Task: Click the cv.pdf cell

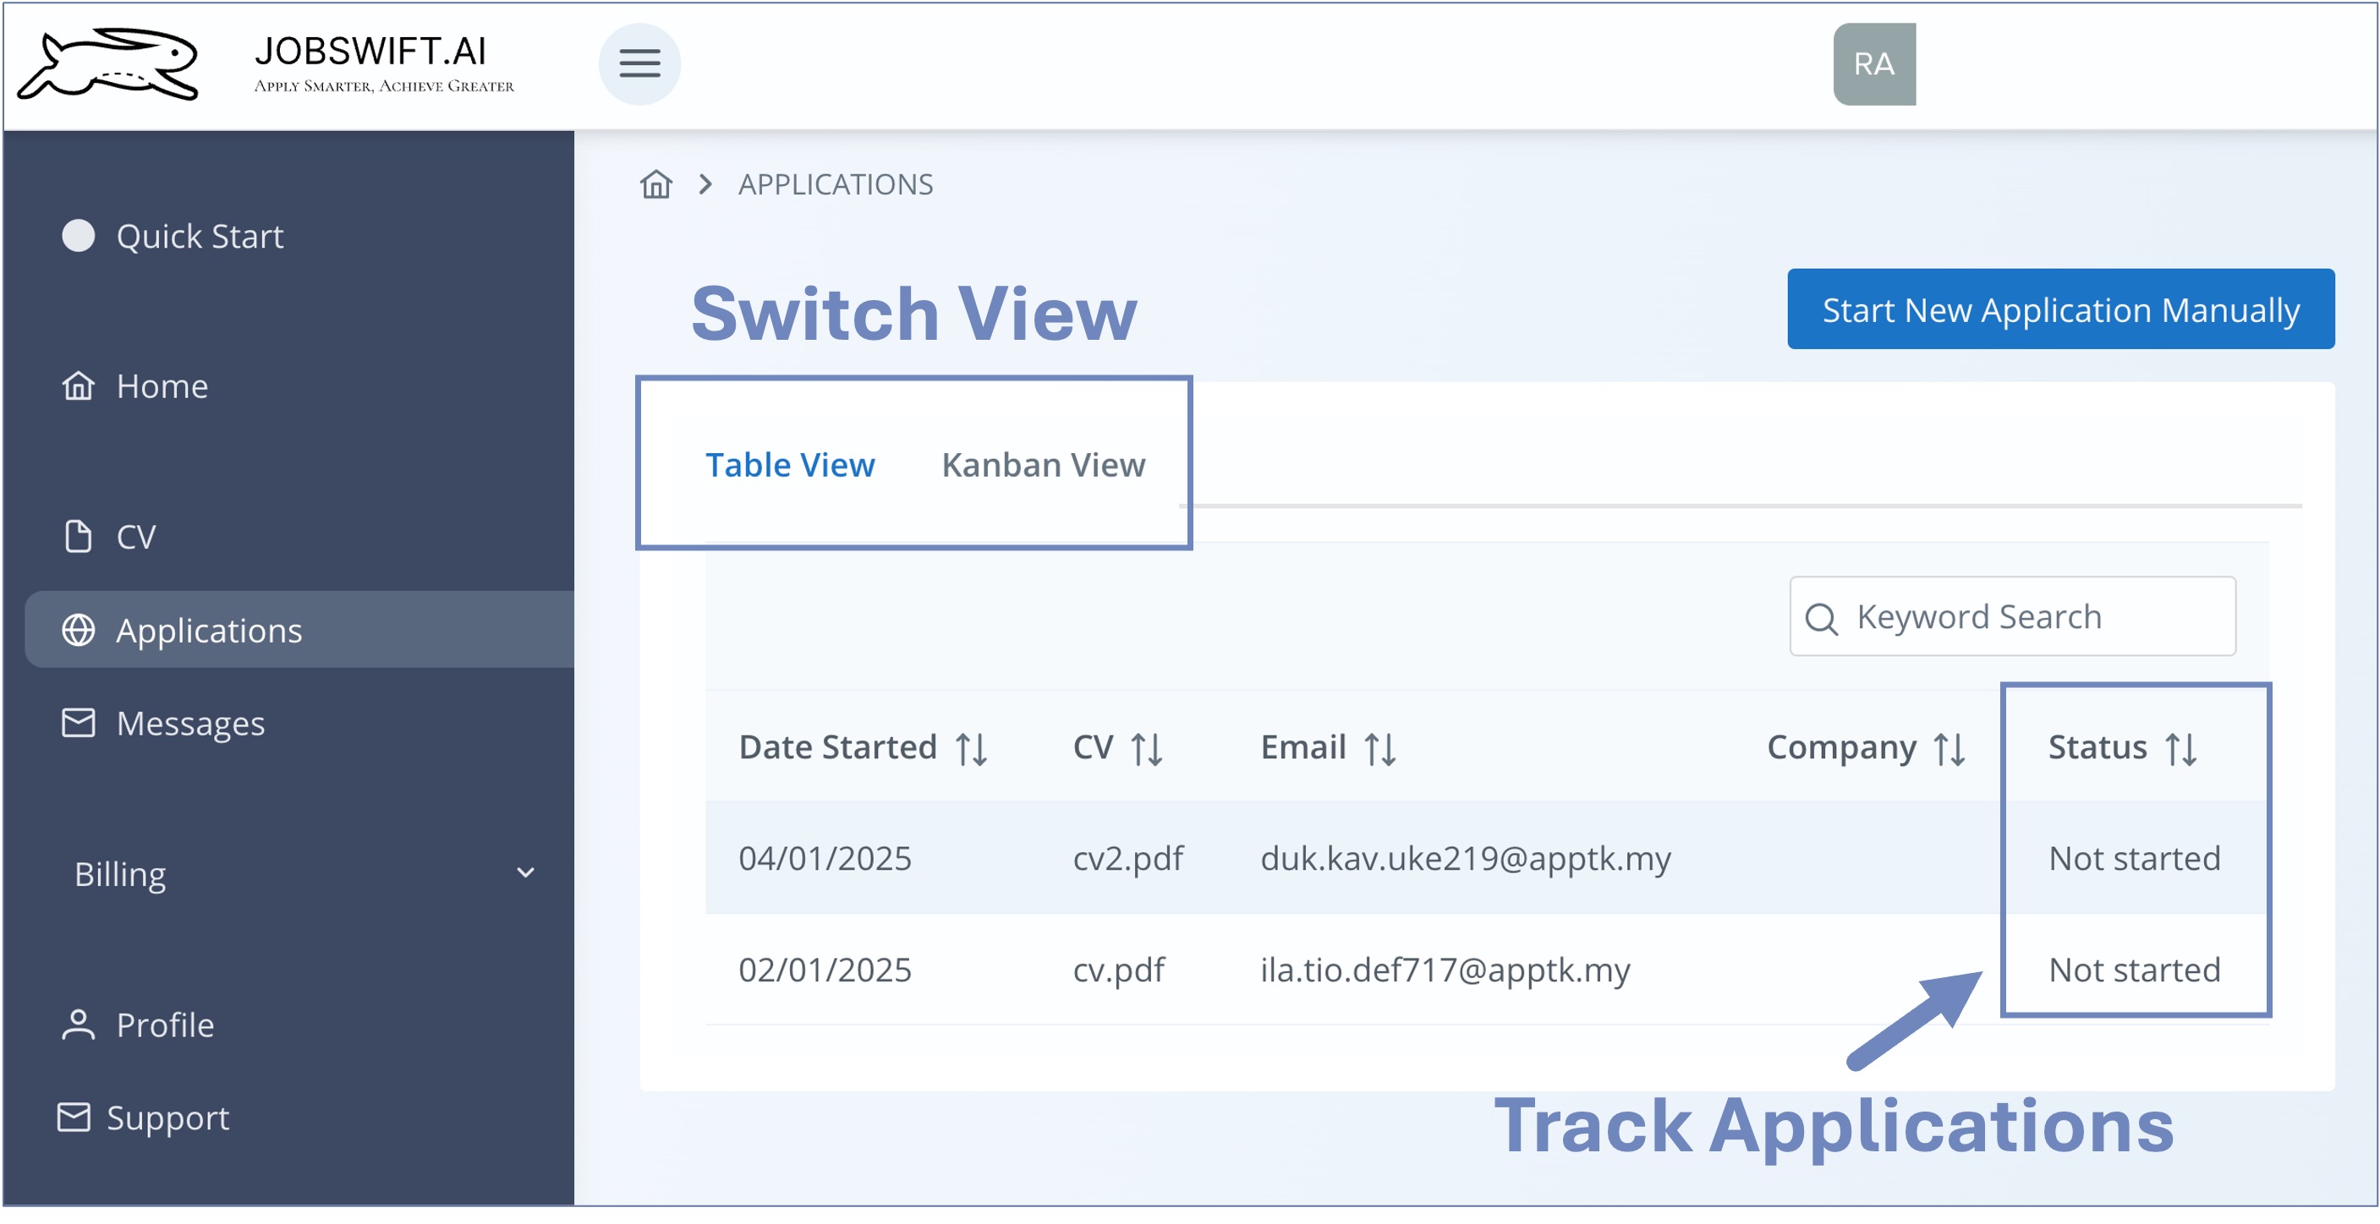Action: 1118,970
